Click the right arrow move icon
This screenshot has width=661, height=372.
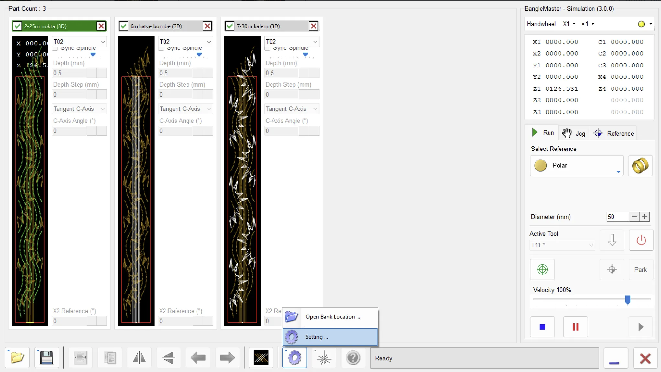tap(227, 358)
